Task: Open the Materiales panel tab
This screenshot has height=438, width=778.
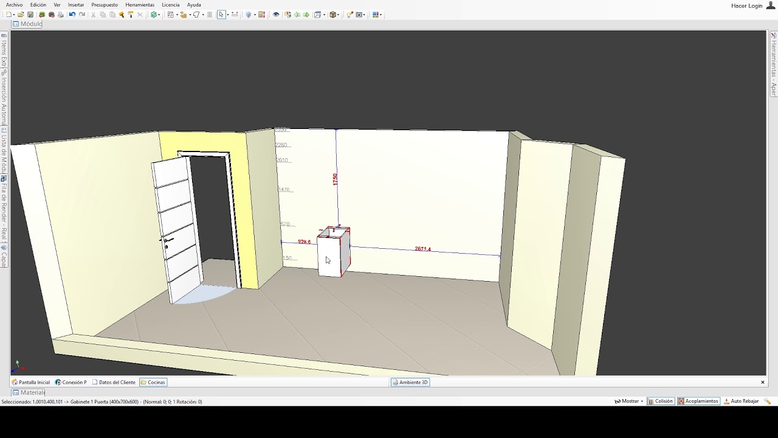Action: pos(29,392)
